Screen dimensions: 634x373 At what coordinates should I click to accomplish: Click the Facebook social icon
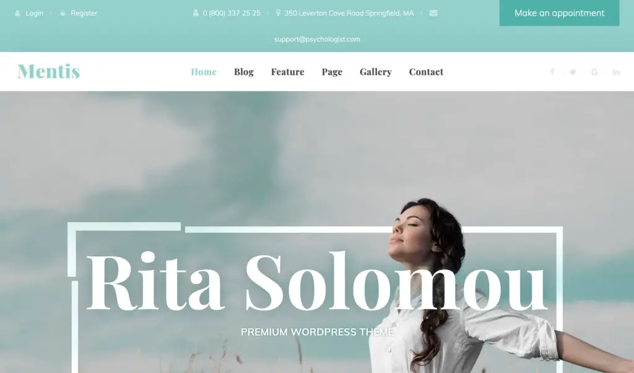tap(552, 72)
